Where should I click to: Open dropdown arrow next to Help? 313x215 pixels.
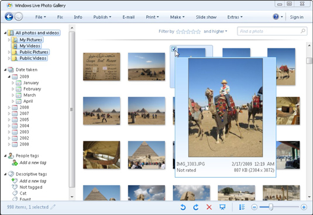click(x=281, y=17)
